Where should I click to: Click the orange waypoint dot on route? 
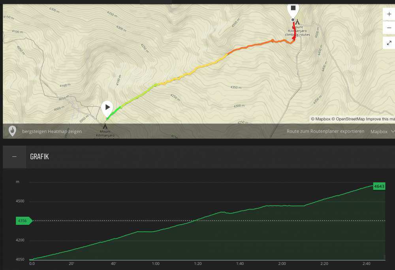272,41
